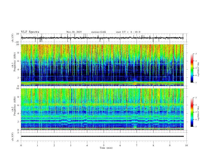
Task: Click inside the ch.1 spectrogram panel
Action: click(x=102, y=65)
